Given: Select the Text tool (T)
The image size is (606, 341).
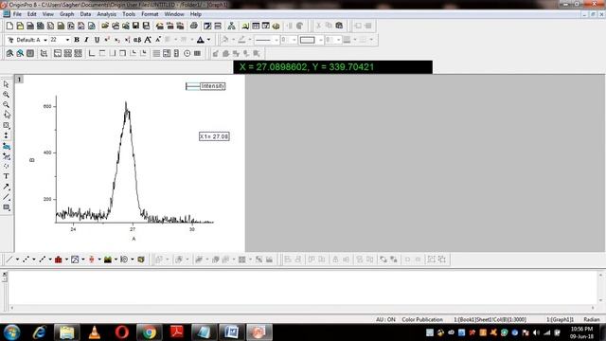Looking at the screenshot, I should (7, 176).
